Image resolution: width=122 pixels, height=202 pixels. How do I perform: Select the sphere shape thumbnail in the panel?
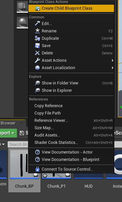22,22
